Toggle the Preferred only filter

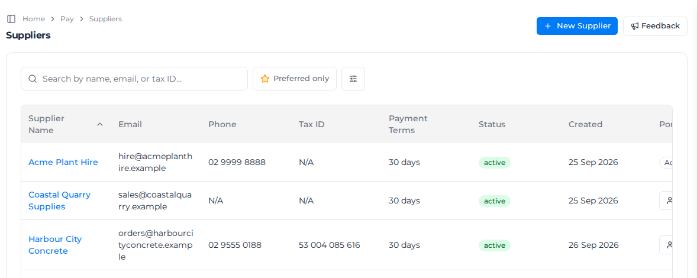(295, 79)
